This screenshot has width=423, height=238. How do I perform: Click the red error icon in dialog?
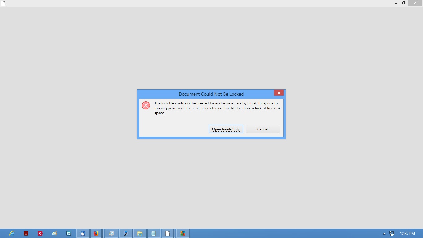pos(146,105)
